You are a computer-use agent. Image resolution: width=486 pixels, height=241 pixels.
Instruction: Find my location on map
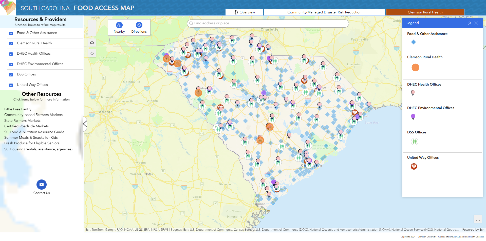tap(92, 53)
